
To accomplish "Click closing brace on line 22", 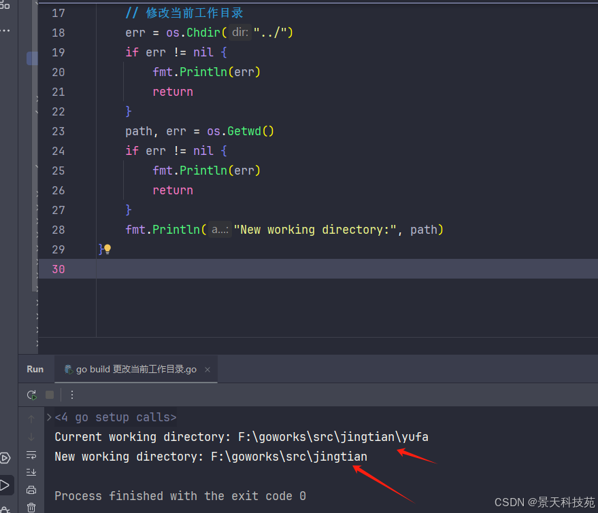I will (x=129, y=111).
